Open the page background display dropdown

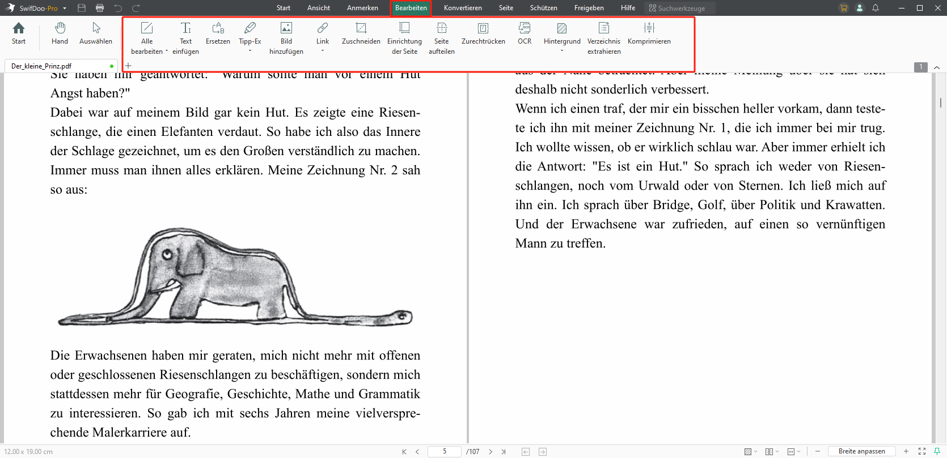pos(751,451)
